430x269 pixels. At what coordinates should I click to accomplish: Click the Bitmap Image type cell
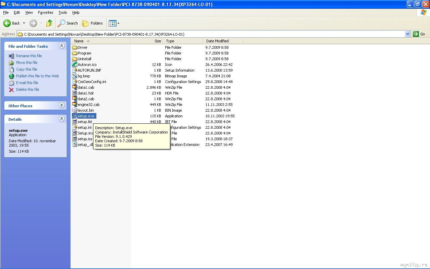tap(176, 76)
